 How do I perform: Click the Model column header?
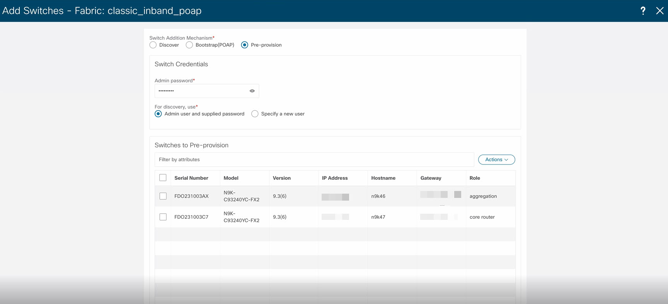pos(231,178)
